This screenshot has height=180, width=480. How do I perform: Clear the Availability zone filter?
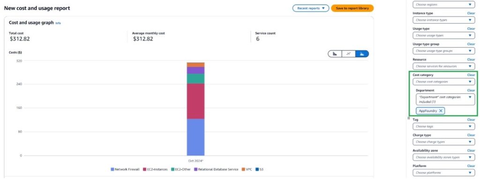coord(471,151)
